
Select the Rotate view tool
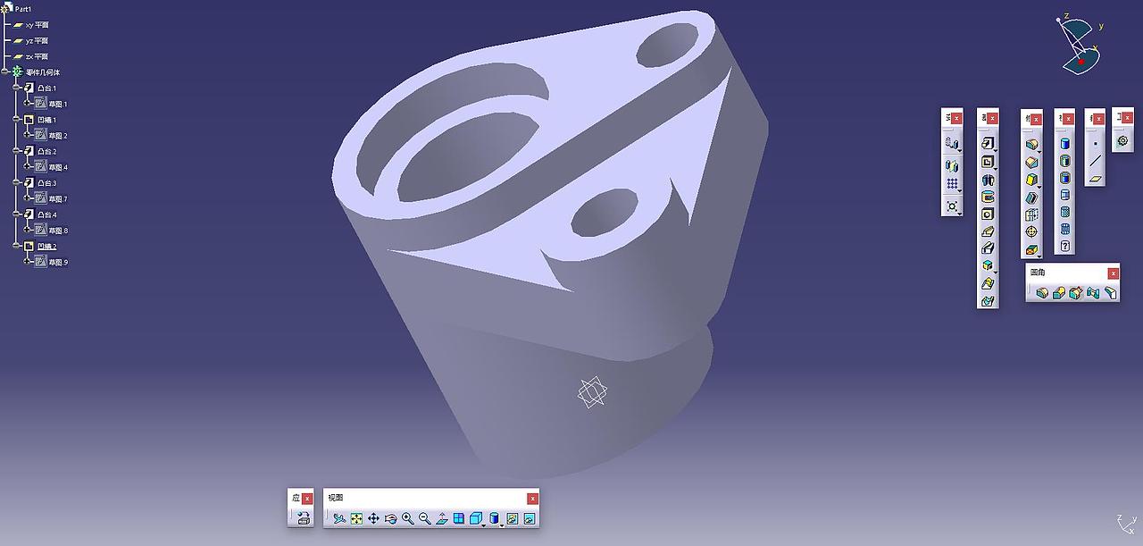[390, 518]
